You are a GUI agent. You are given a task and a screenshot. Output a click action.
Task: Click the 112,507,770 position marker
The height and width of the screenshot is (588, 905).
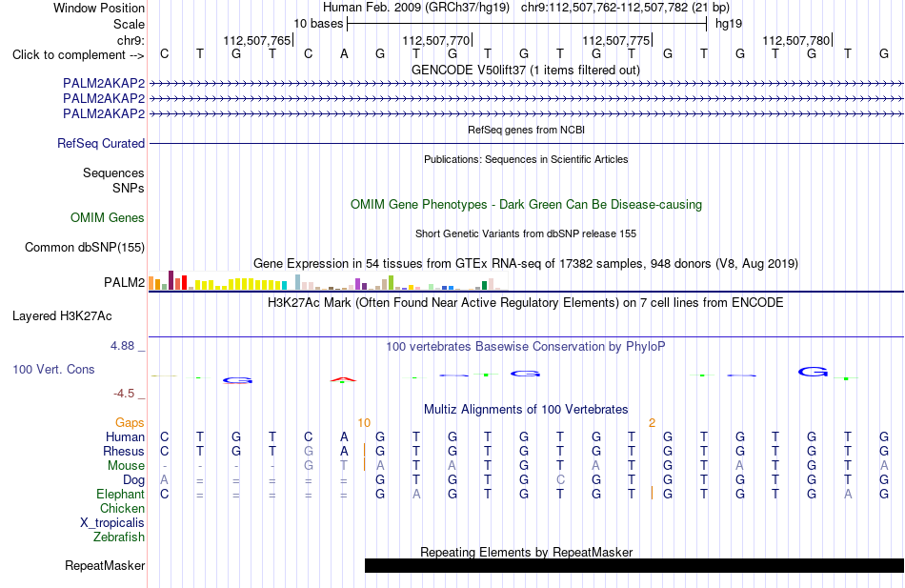[437, 40]
